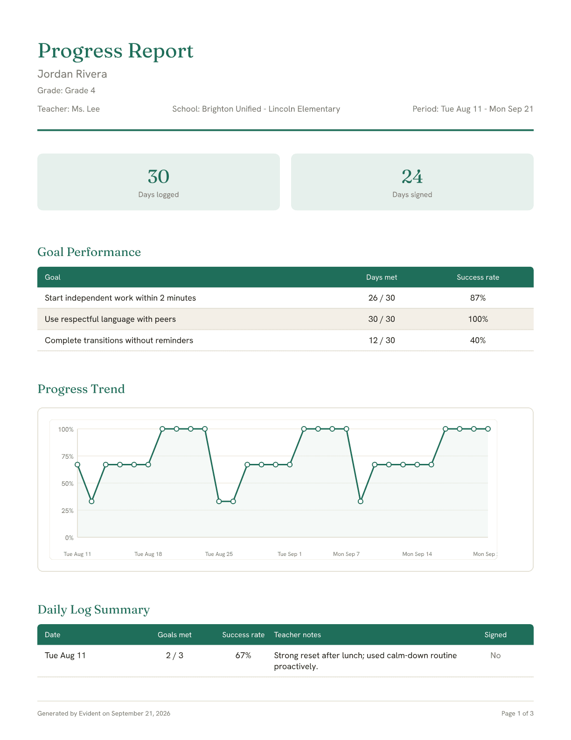Select the "50%" chart axis label
Viewport: 571px width, 740px height.
pos(68,484)
